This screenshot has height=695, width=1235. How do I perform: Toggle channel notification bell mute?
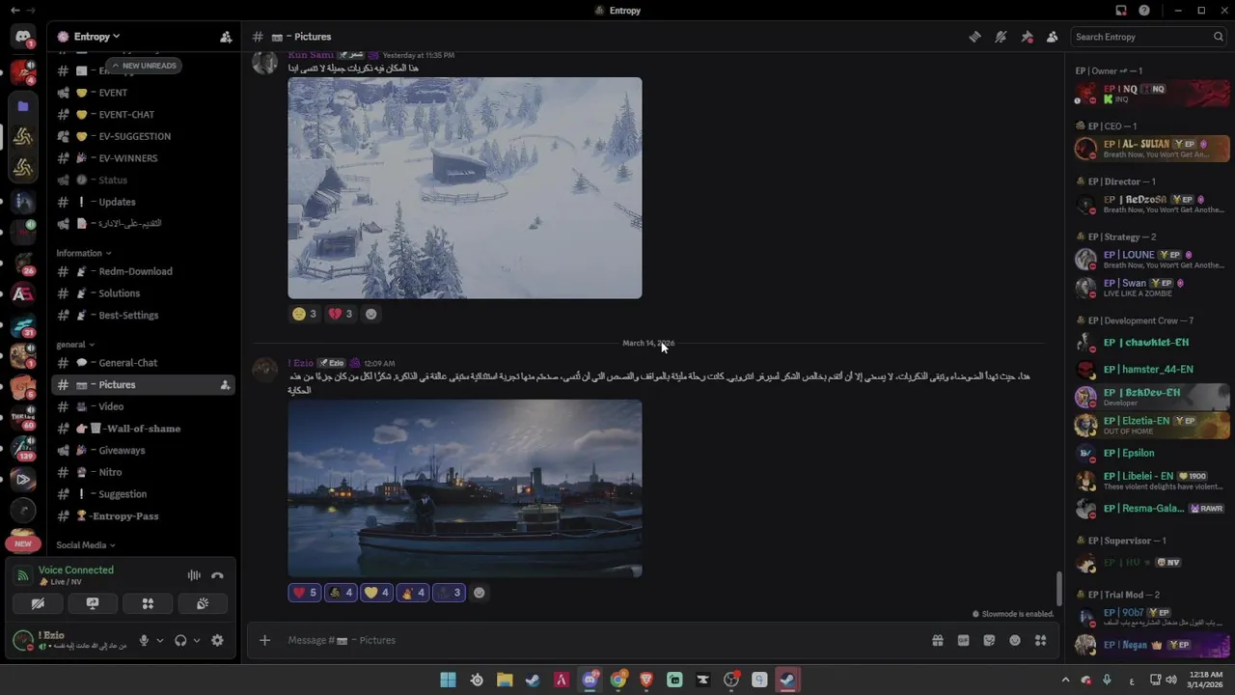pos(1001,37)
